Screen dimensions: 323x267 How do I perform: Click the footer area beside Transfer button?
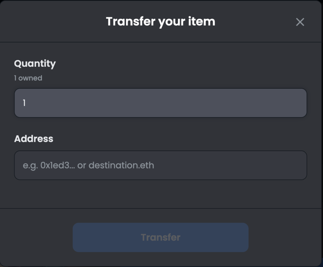pos(284,237)
